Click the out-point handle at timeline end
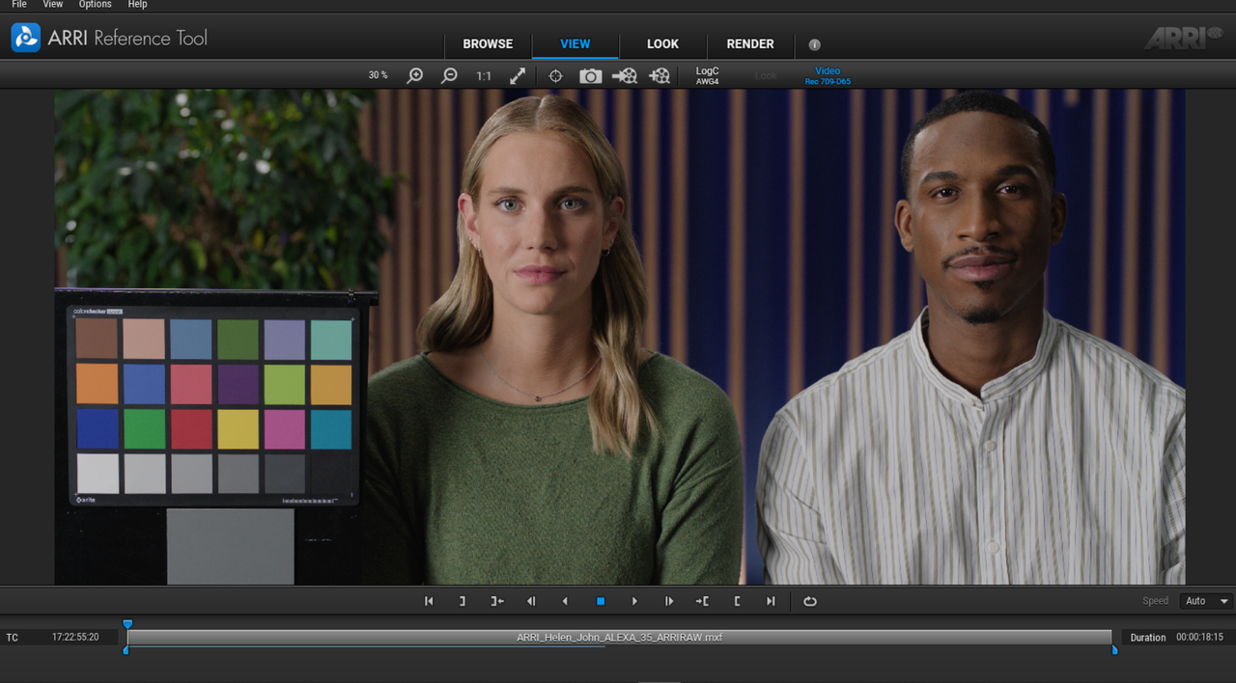The height and width of the screenshot is (683, 1236). 1114,650
